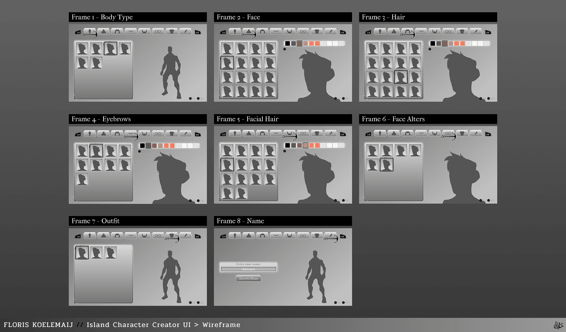Open the beard tab icon in Frame 8
Viewport: 566px width, 332px height.
click(290, 235)
